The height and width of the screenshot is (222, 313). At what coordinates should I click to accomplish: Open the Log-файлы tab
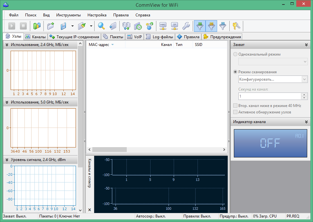coord(159,37)
